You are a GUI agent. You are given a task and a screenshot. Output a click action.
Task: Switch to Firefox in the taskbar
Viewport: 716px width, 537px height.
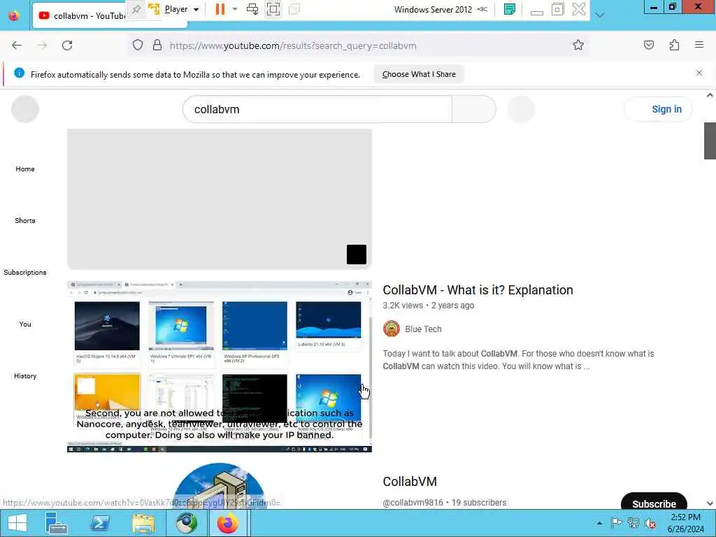229,523
